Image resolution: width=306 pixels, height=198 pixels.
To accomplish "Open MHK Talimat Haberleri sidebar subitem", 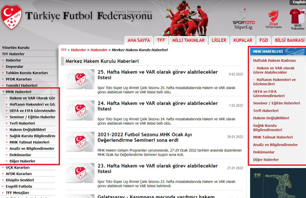I will [30, 142].
